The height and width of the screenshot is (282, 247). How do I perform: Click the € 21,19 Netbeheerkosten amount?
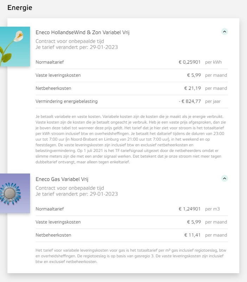pyautogui.click(x=192, y=88)
